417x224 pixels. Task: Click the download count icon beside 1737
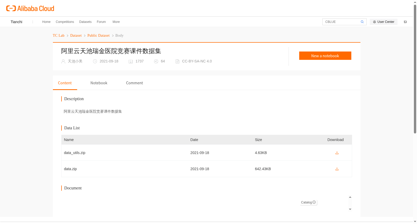click(131, 61)
